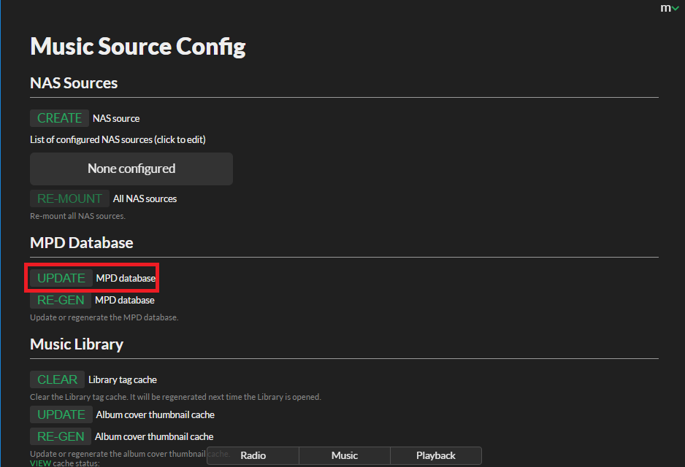Click CLEAR Library tag cache button
The image size is (685, 467).
click(57, 379)
